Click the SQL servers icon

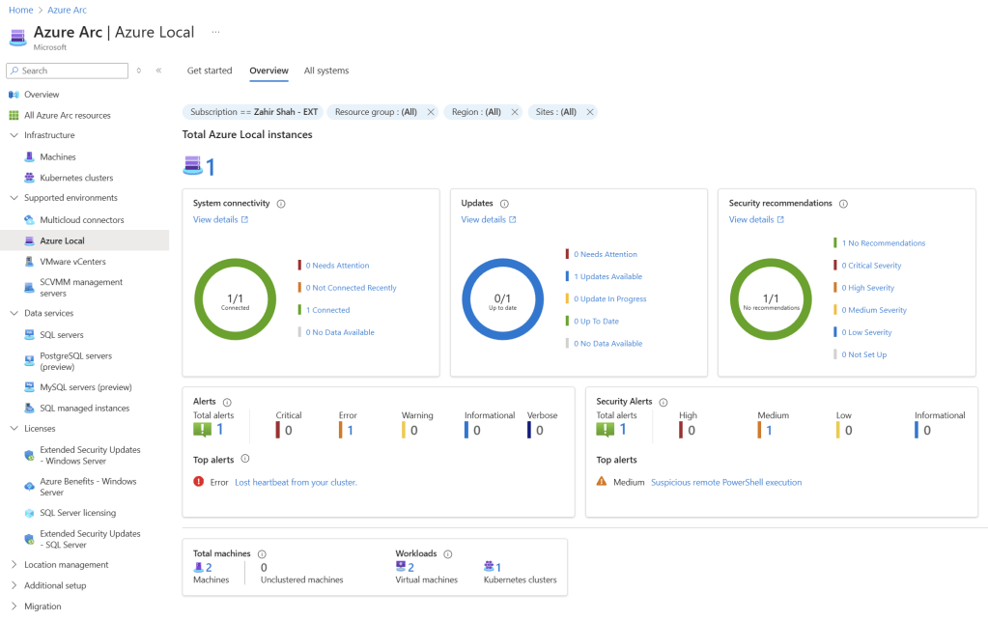click(x=30, y=335)
